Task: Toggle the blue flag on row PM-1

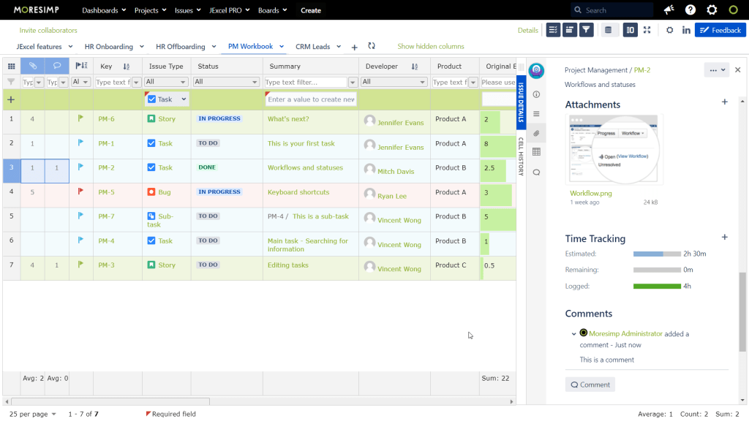Action: [82, 143]
